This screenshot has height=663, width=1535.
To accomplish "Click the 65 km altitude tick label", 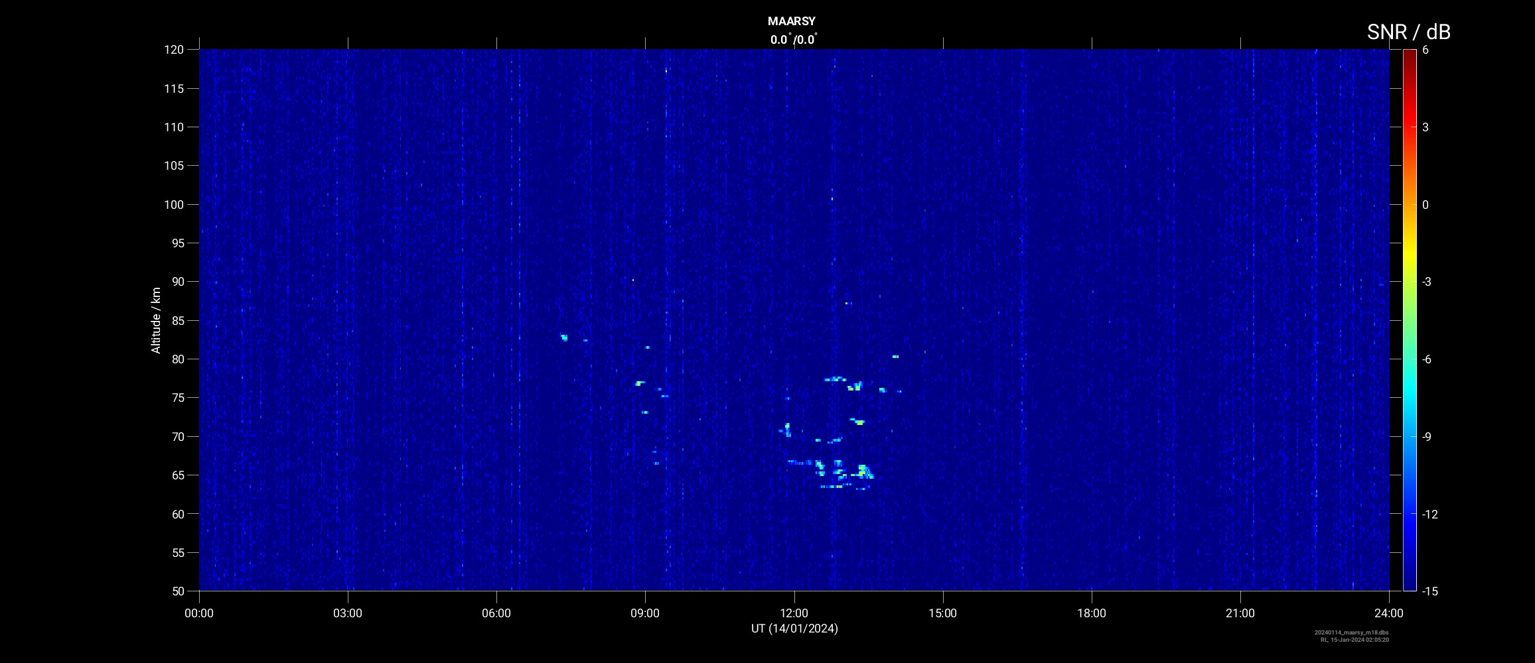I will 177,475.
